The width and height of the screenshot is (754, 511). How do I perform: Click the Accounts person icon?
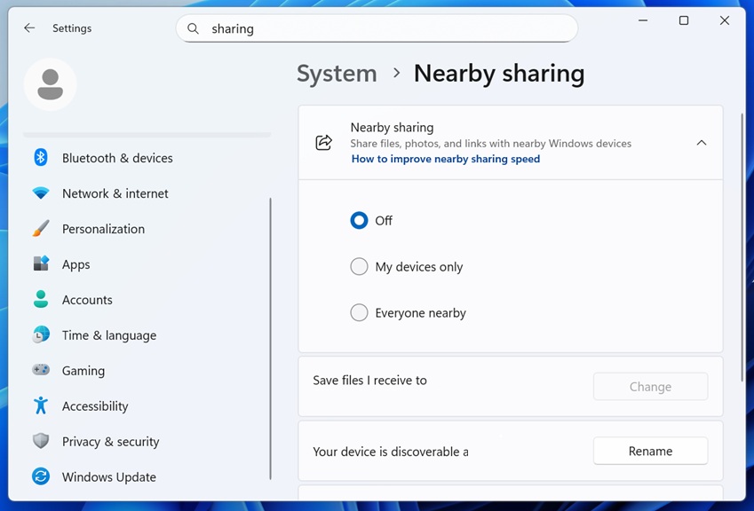coord(41,300)
